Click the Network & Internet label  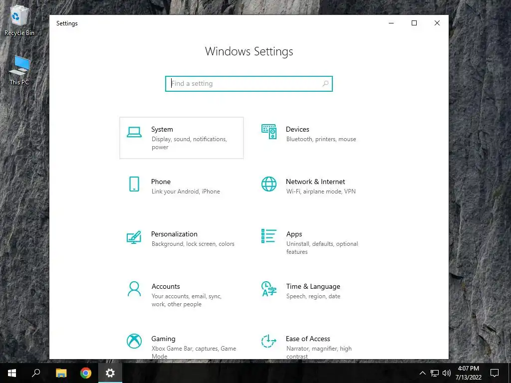pos(315,182)
